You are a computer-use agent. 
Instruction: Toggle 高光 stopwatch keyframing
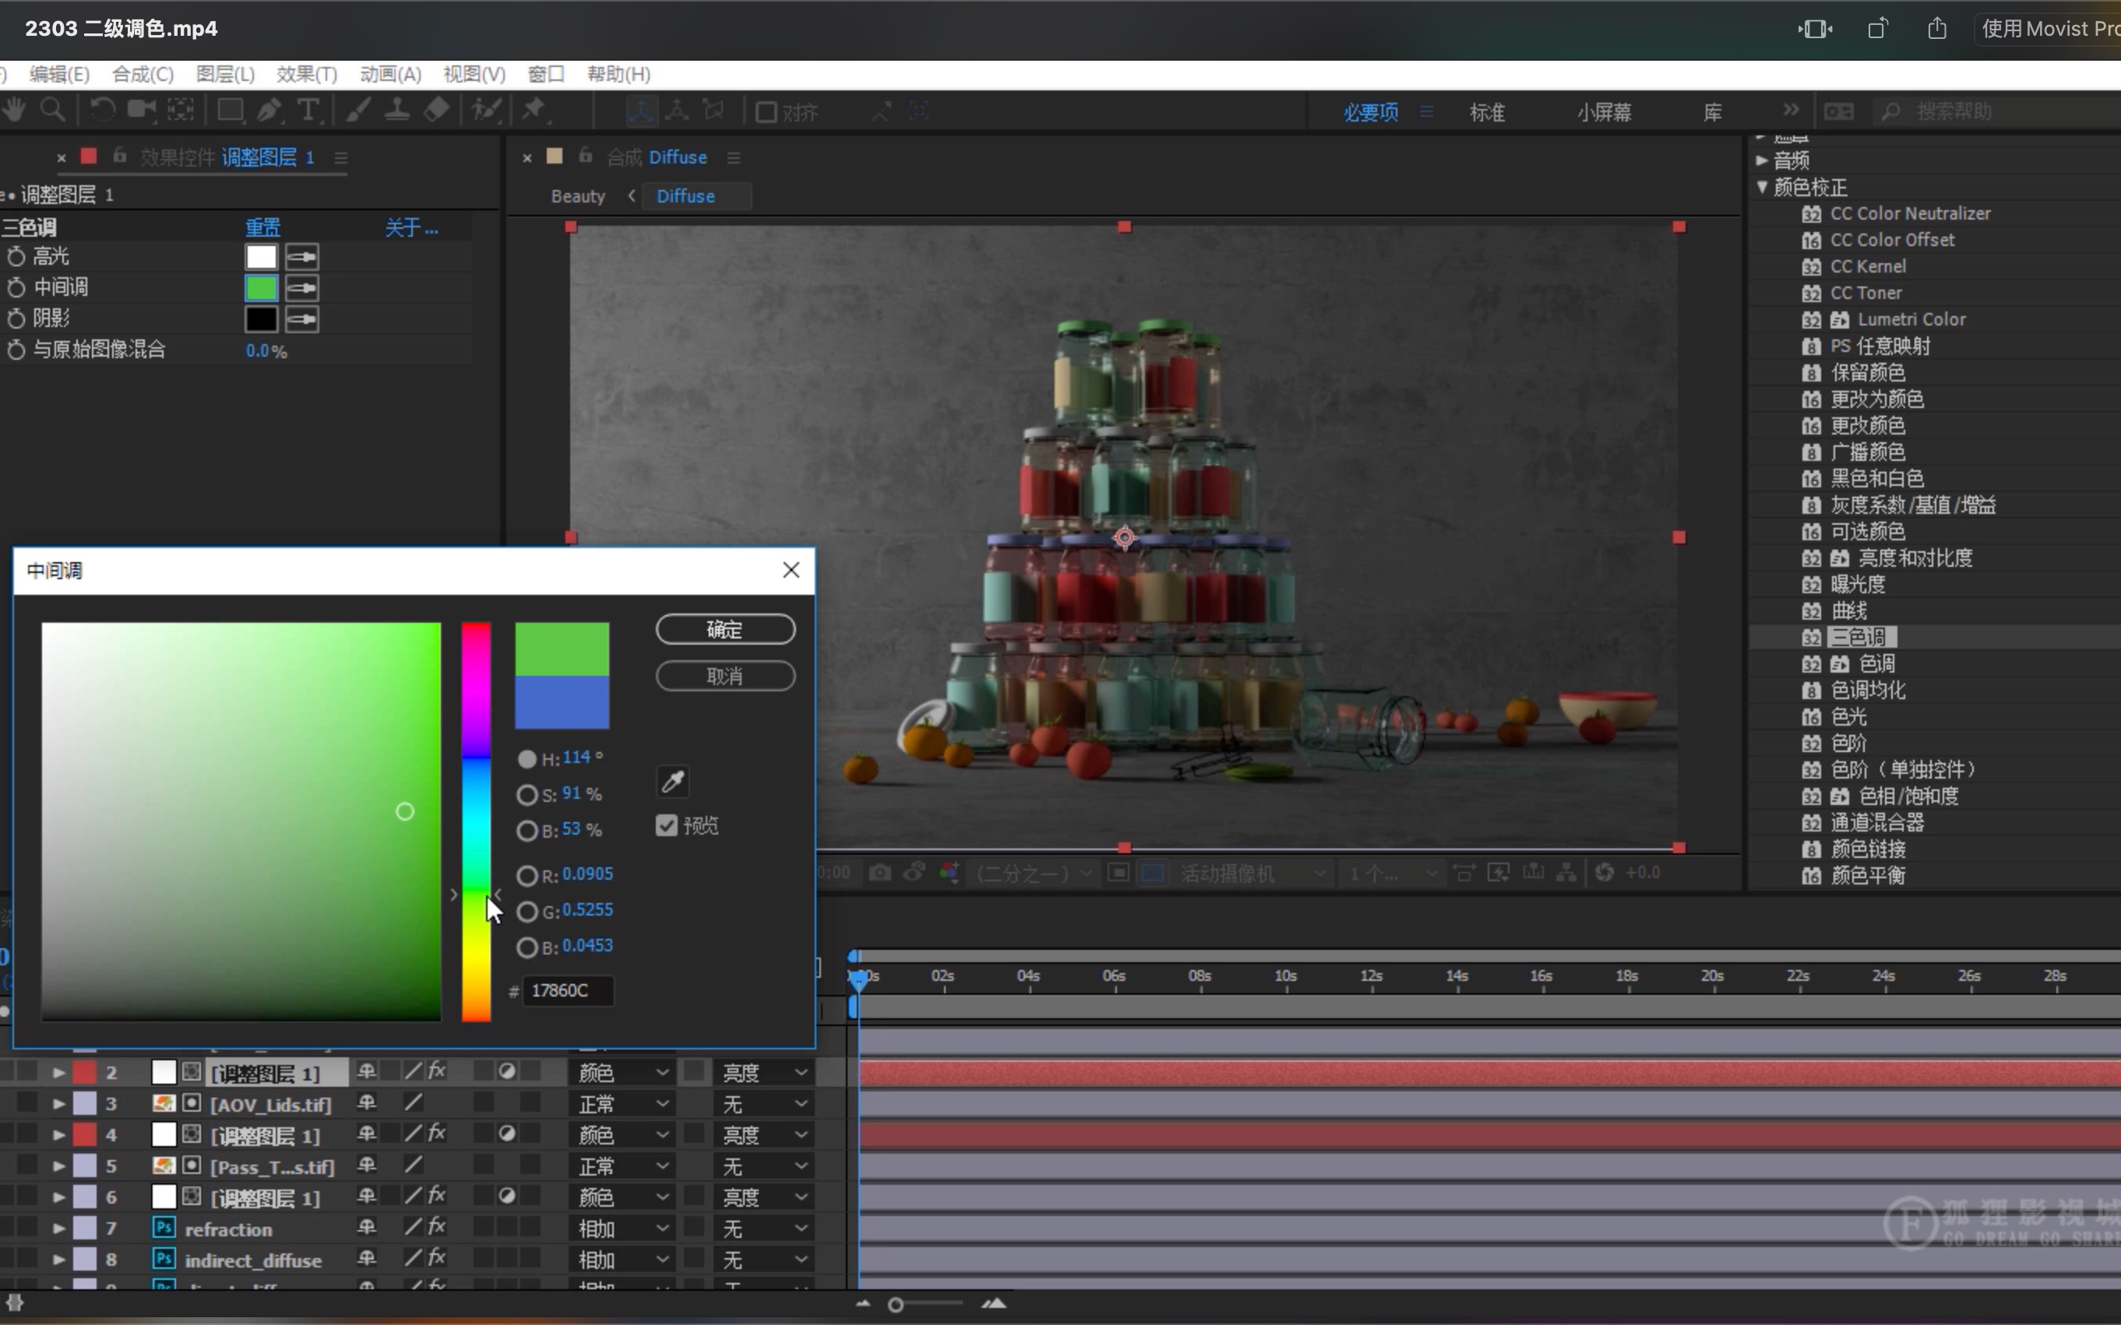[x=16, y=257]
